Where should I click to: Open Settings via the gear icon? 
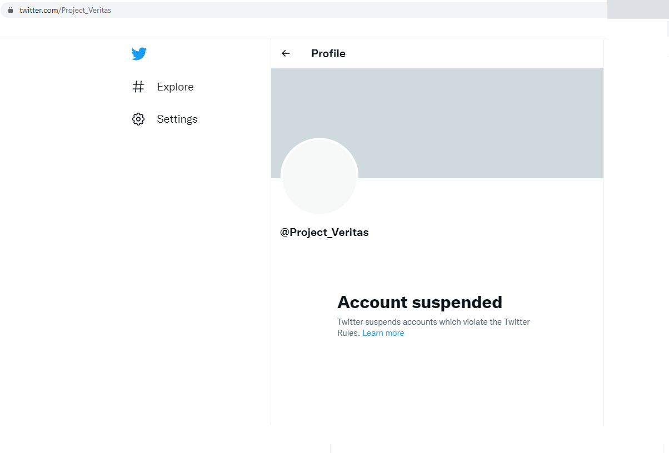pos(138,119)
